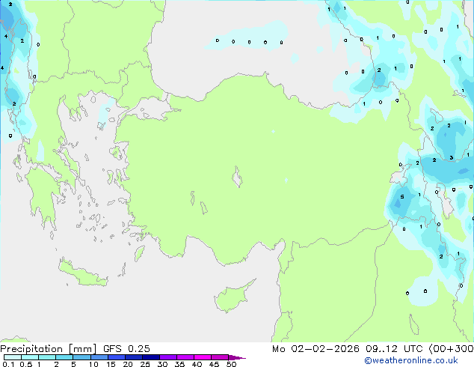Click legend swatch between 15 and 20
The image size is (474, 367).
116,357
